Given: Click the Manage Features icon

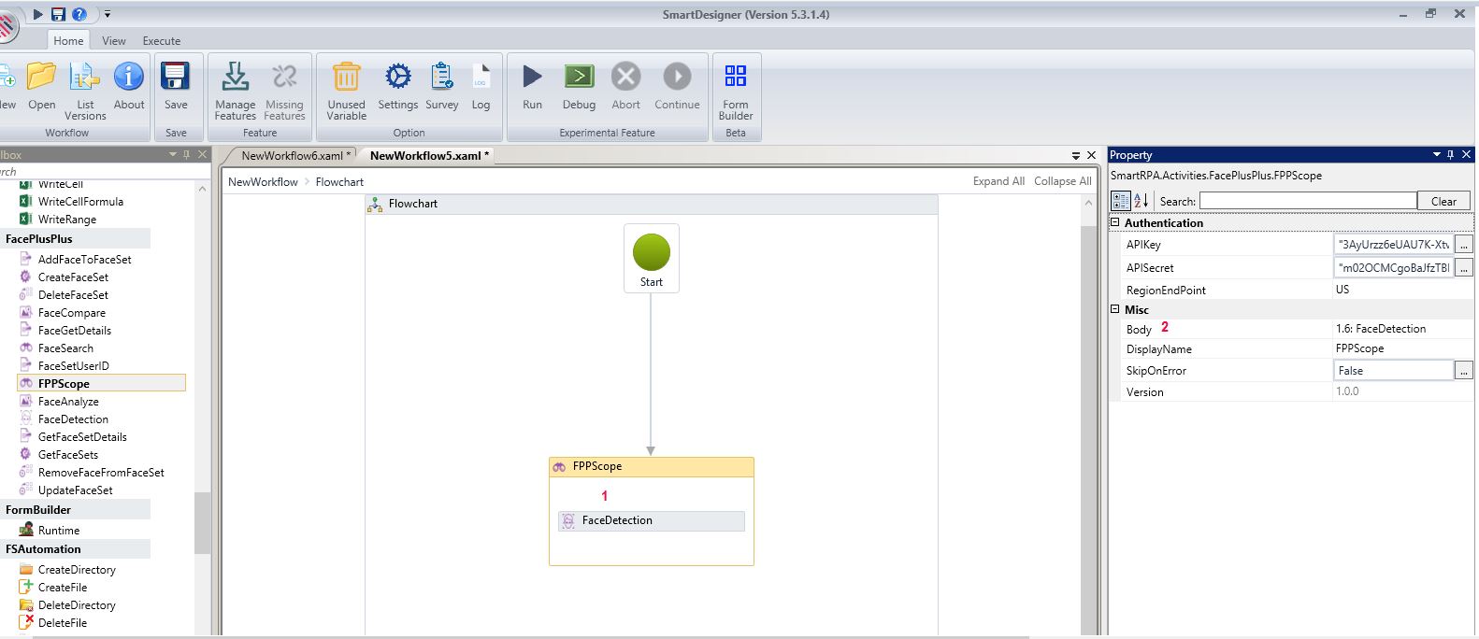Looking at the screenshot, I should point(235,78).
